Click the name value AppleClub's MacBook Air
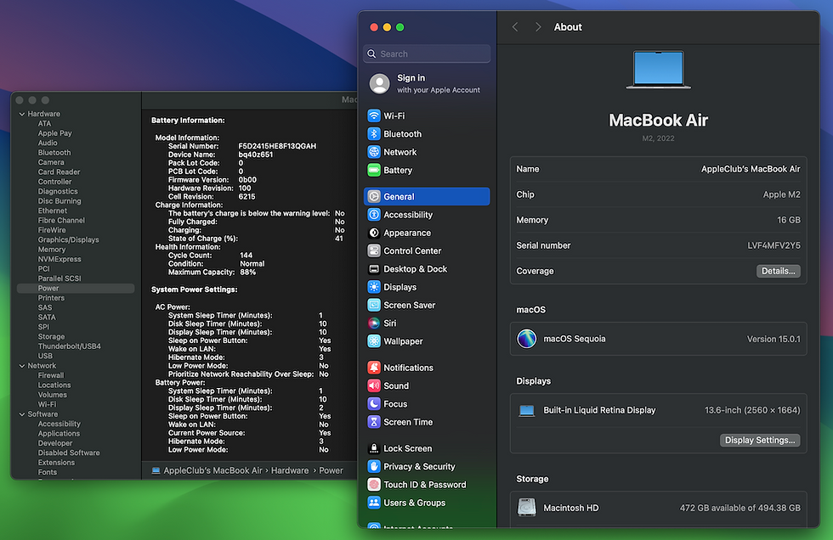This screenshot has width=833, height=540. coord(750,169)
